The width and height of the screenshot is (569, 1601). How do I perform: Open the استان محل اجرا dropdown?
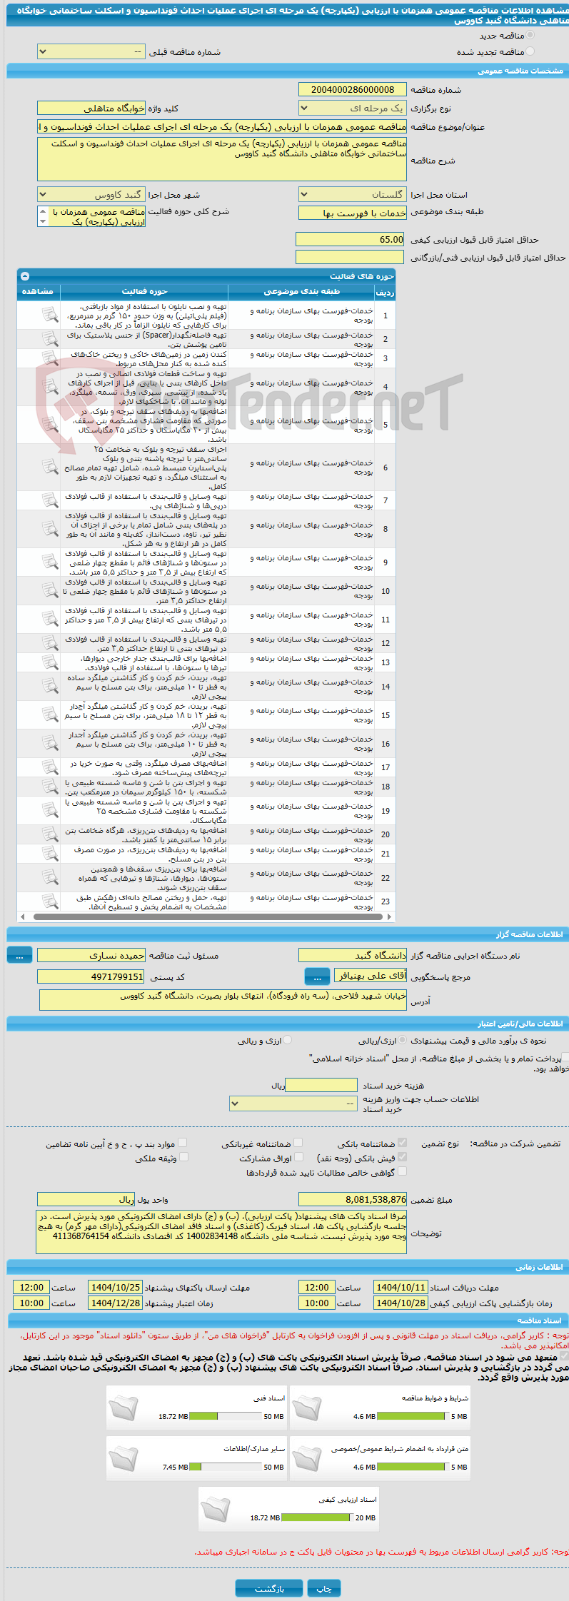pyautogui.click(x=353, y=194)
